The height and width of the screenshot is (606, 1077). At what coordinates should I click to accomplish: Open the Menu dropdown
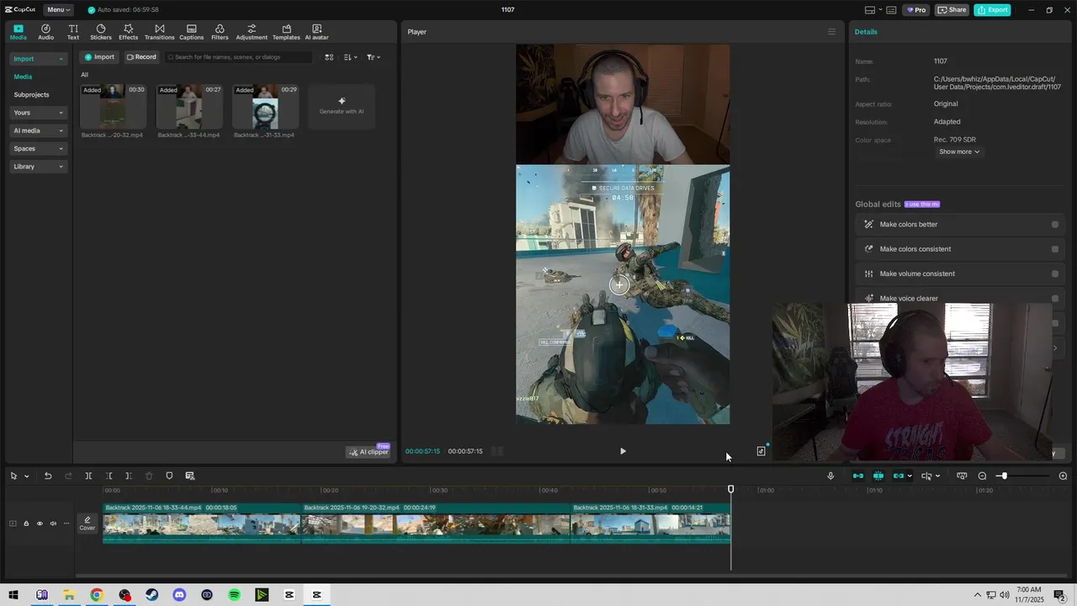[x=57, y=10]
